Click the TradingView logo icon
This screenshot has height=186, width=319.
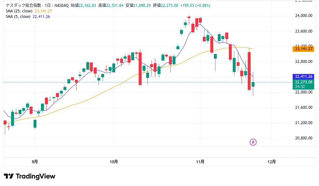9,176
